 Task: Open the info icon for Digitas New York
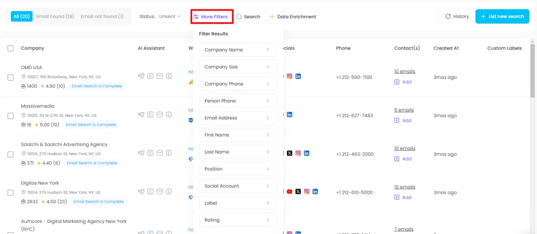tap(169, 192)
